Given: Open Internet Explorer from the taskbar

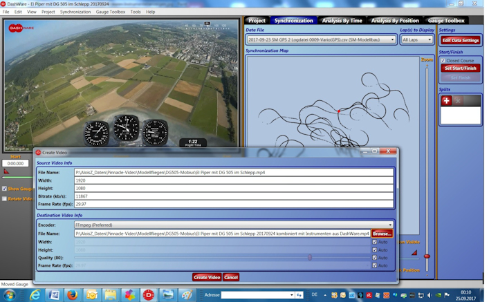Looking at the screenshot, I should [35, 295].
